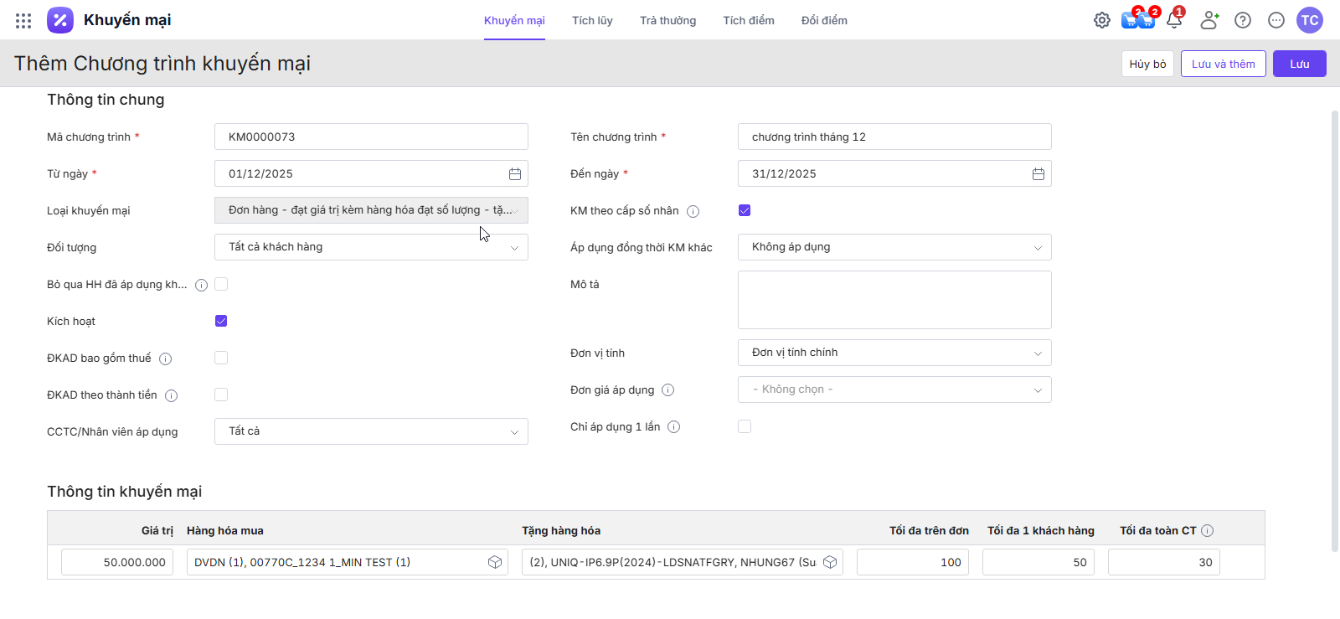The height and width of the screenshot is (619, 1340).
Task: Expand the Đối tượng dropdown
Action: pyautogui.click(x=371, y=247)
